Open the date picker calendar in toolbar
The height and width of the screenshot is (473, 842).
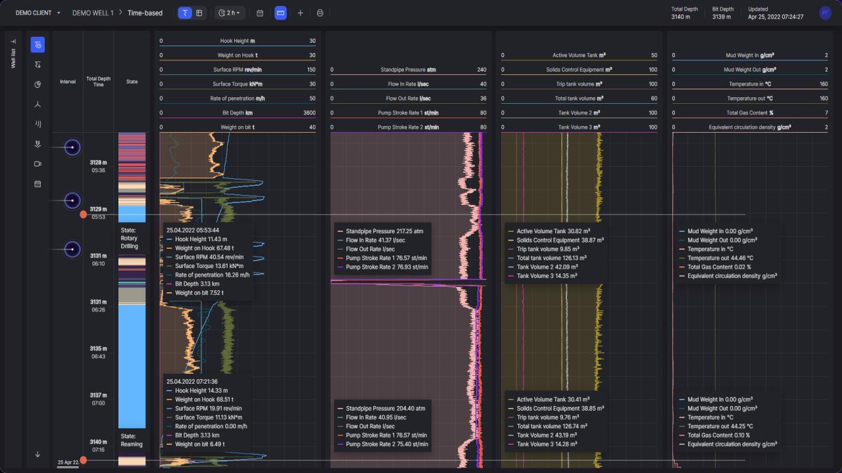260,13
